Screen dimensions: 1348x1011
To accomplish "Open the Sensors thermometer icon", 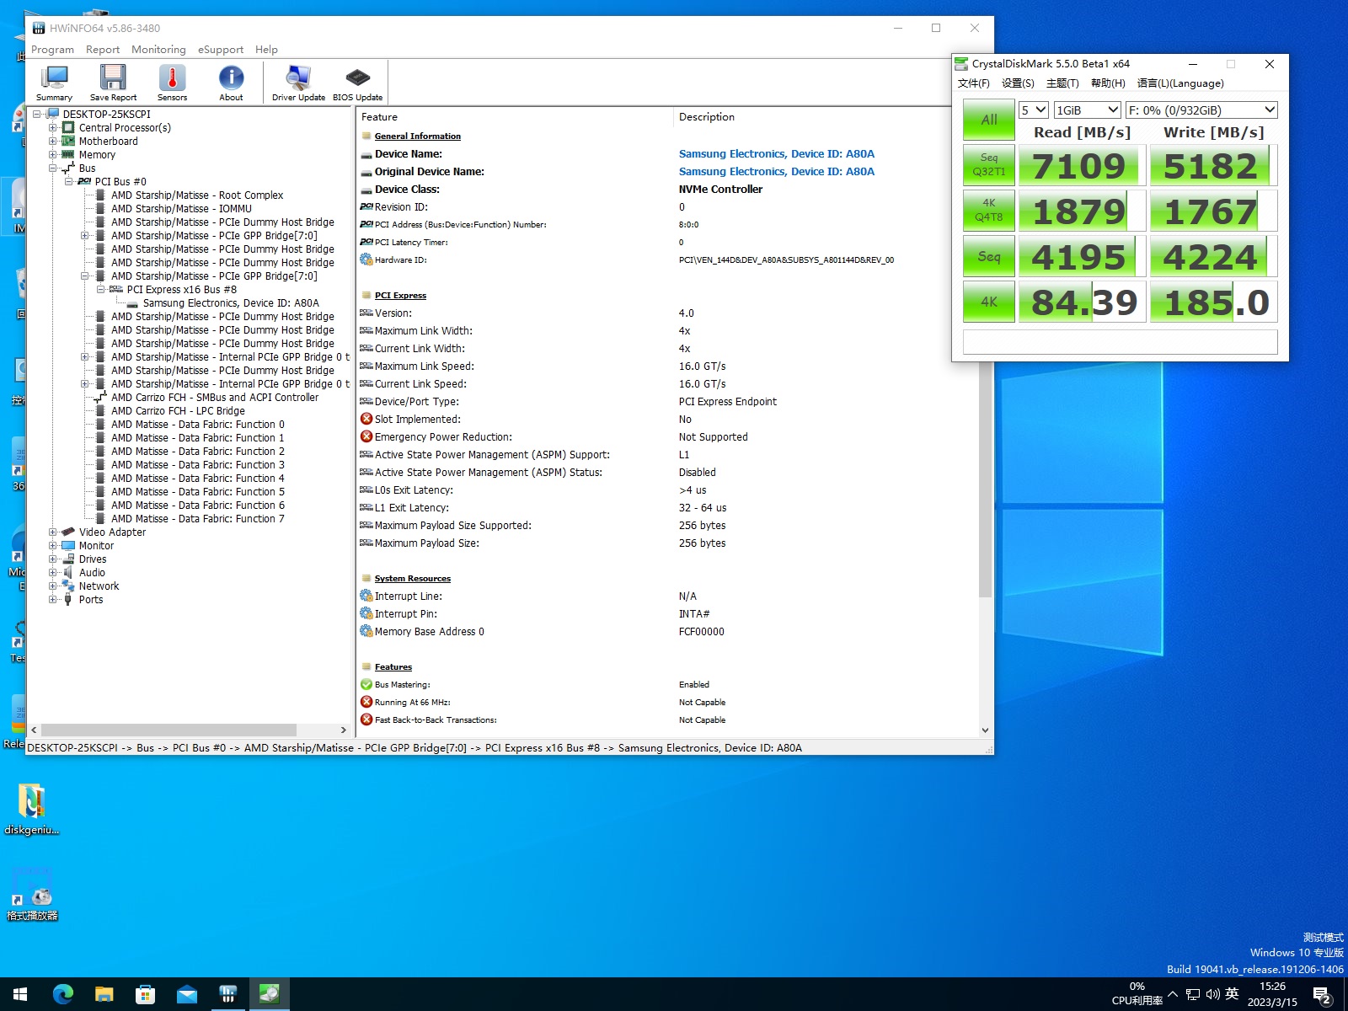I will click(172, 83).
